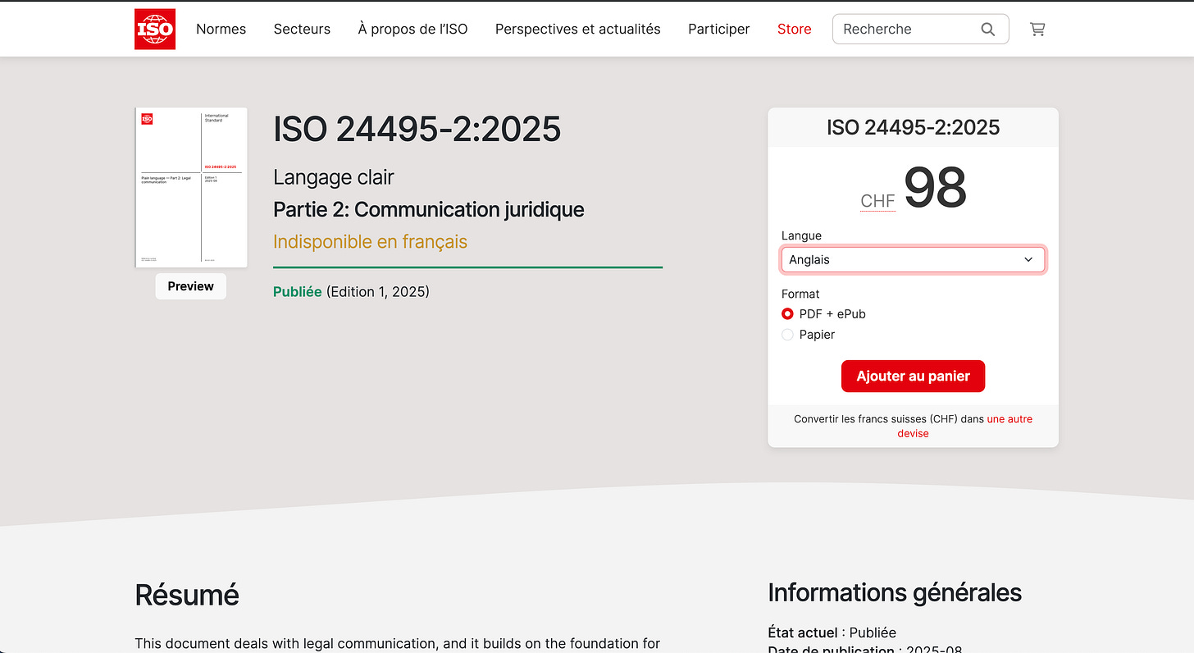Click the Preview button
This screenshot has height=653, width=1194.
(191, 286)
